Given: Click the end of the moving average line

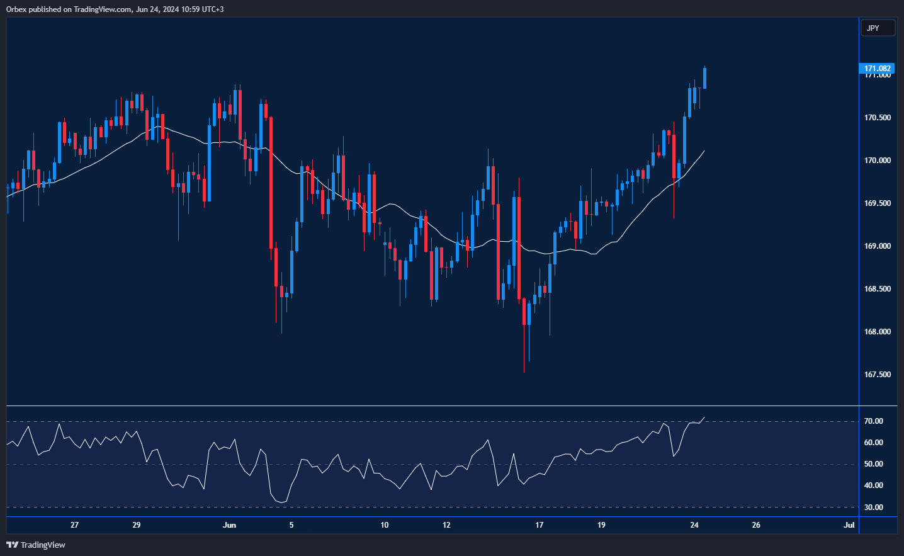Looking at the screenshot, I should [x=704, y=151].
